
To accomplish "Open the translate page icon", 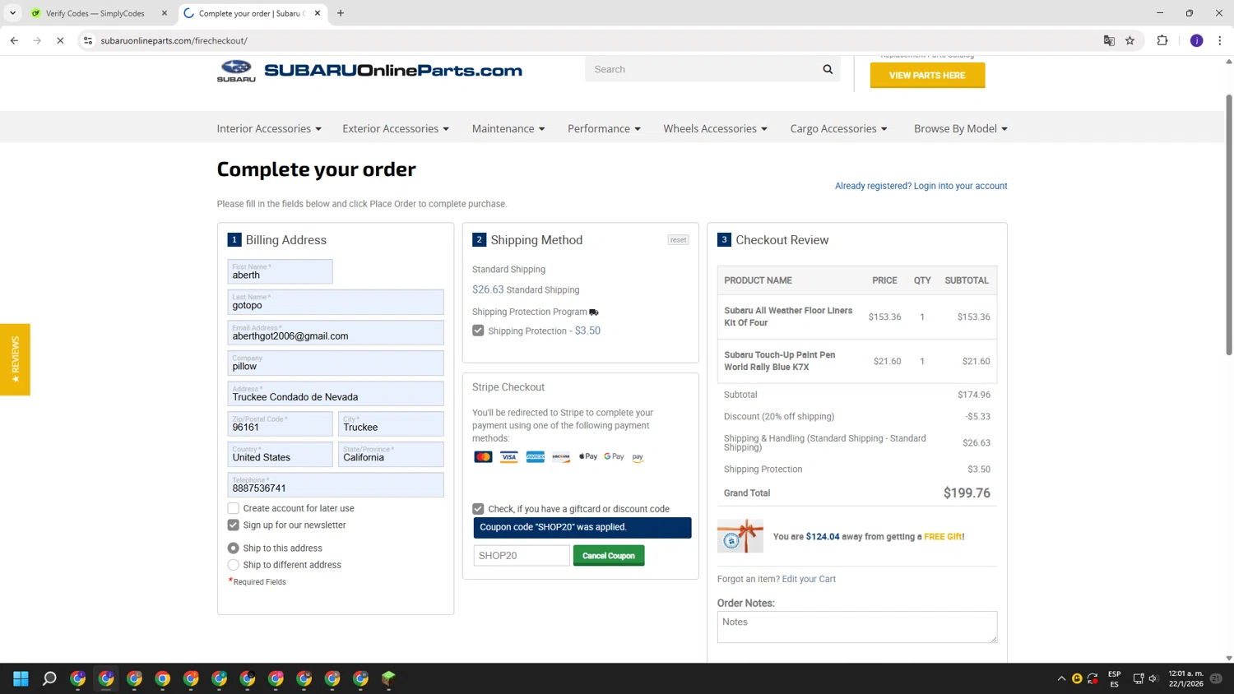I will [1109, 40].
